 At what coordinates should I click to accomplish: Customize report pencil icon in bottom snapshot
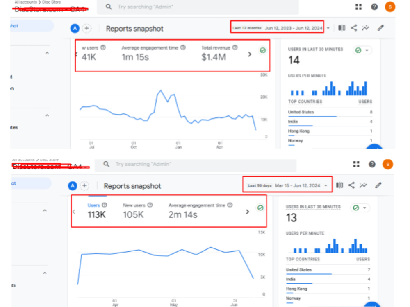tap(378, 185)
